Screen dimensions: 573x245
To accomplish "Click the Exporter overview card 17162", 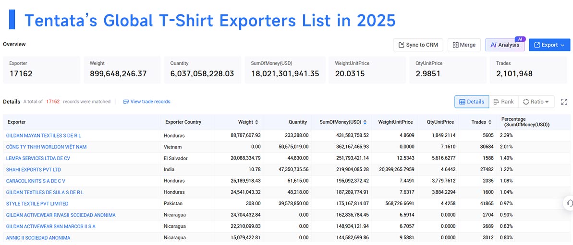I will click(41, 70).
